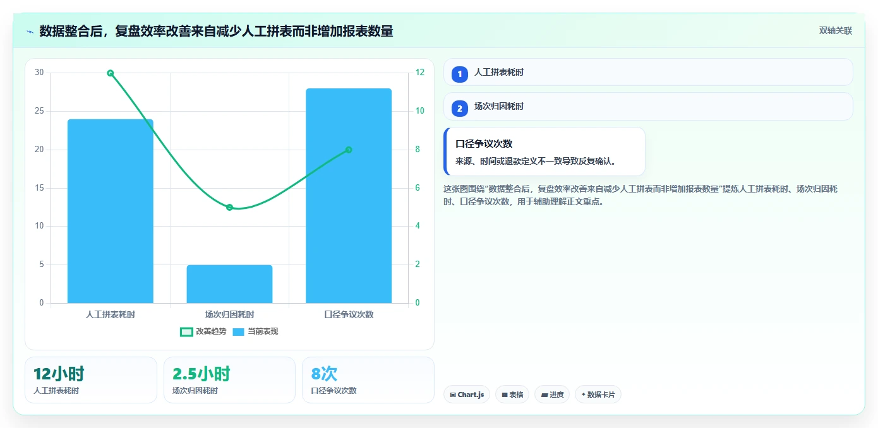Select the 进度 tag
Image resolution: width=878 pixels, height=428 pixels.
click(x=552, y=395)
